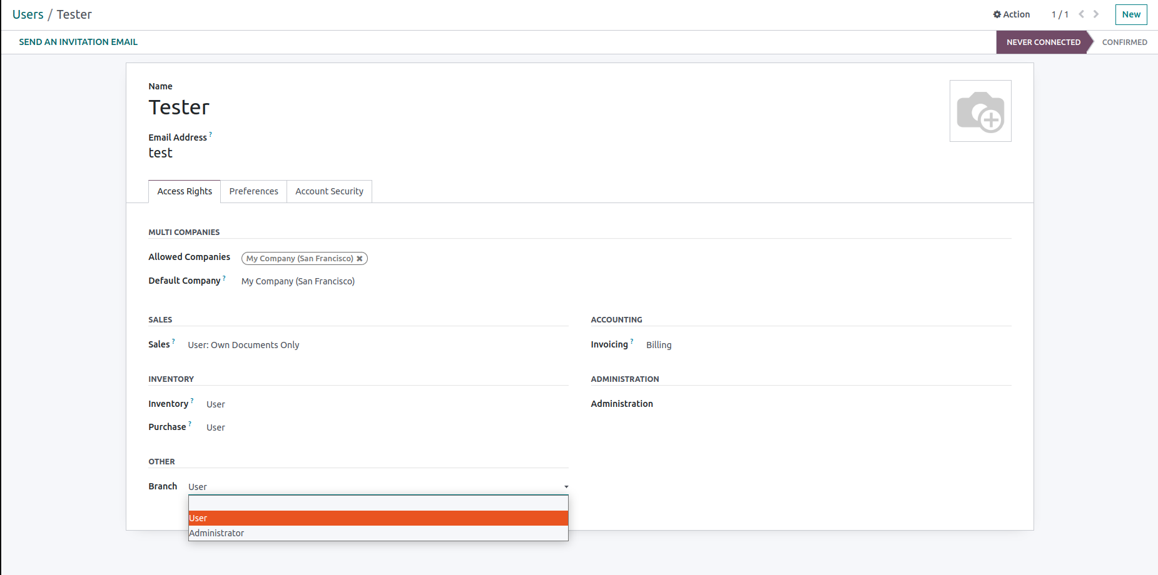This screenshot has height=575, width=1158.
Task: Open the Branch dropdown arrow
Action: [x=566, y=487]
